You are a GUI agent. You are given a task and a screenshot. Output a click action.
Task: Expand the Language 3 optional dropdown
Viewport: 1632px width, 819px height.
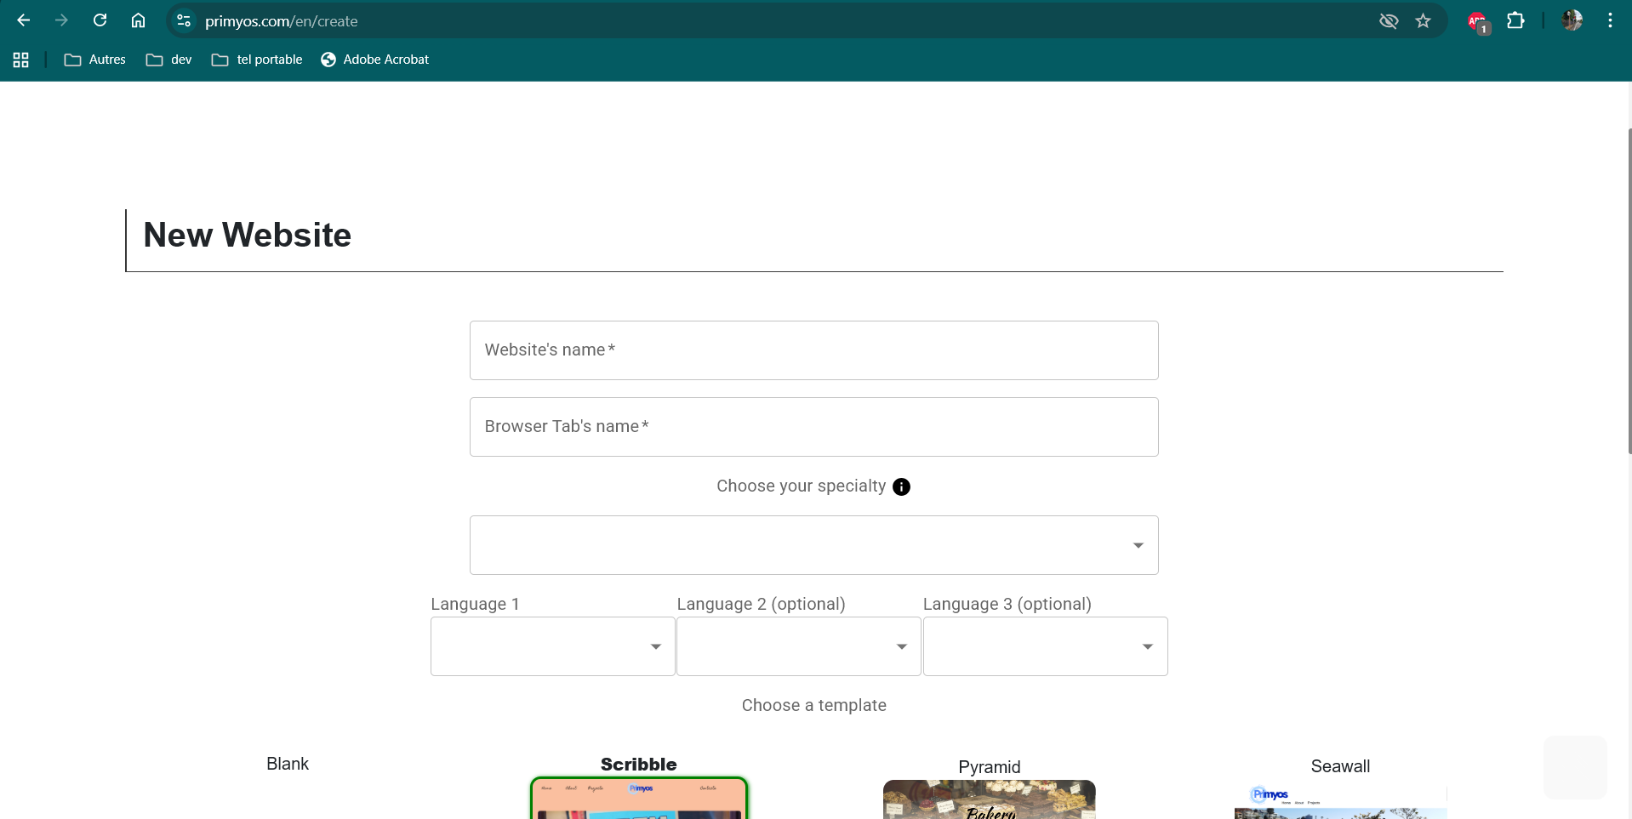[x=1045, y=646]
